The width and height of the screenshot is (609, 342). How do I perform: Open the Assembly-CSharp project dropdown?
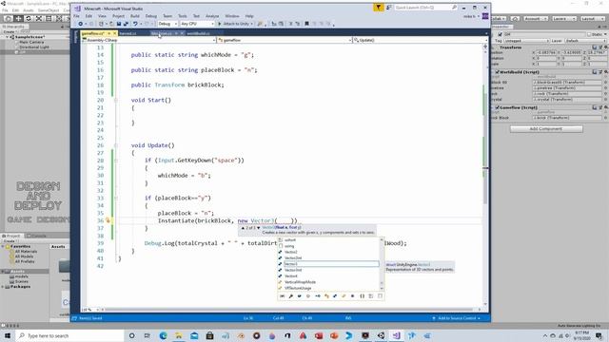coord(148,40)
